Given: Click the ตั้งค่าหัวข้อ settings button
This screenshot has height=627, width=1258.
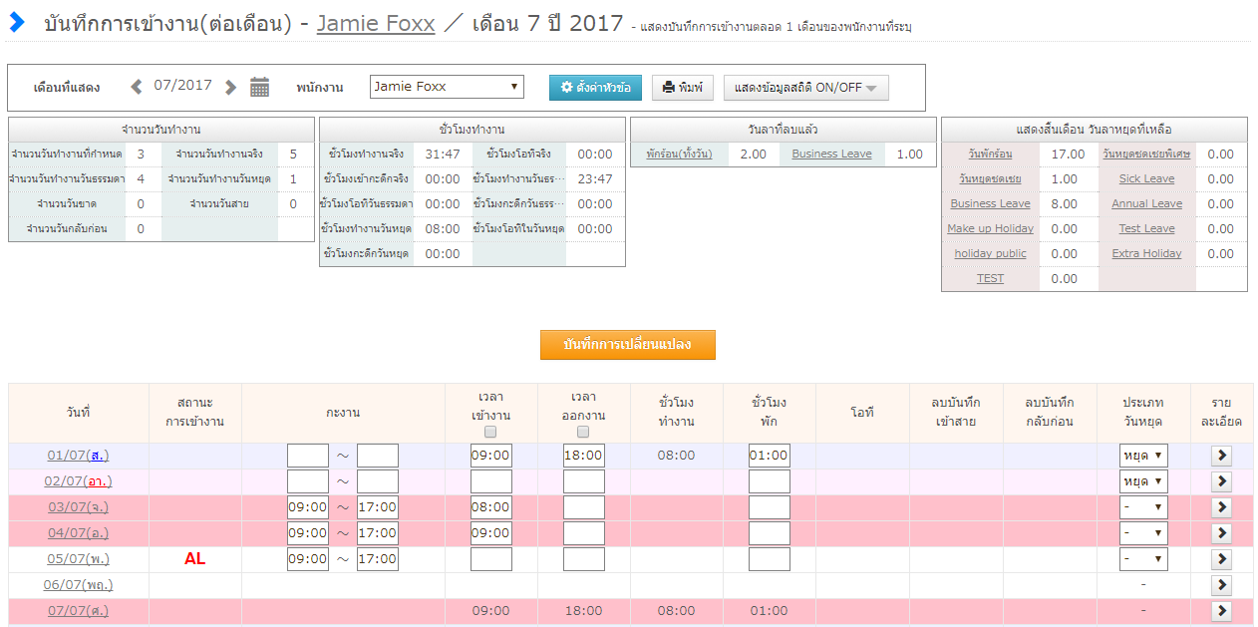Looking at the screenshot, I should click(x=595, y=88).
